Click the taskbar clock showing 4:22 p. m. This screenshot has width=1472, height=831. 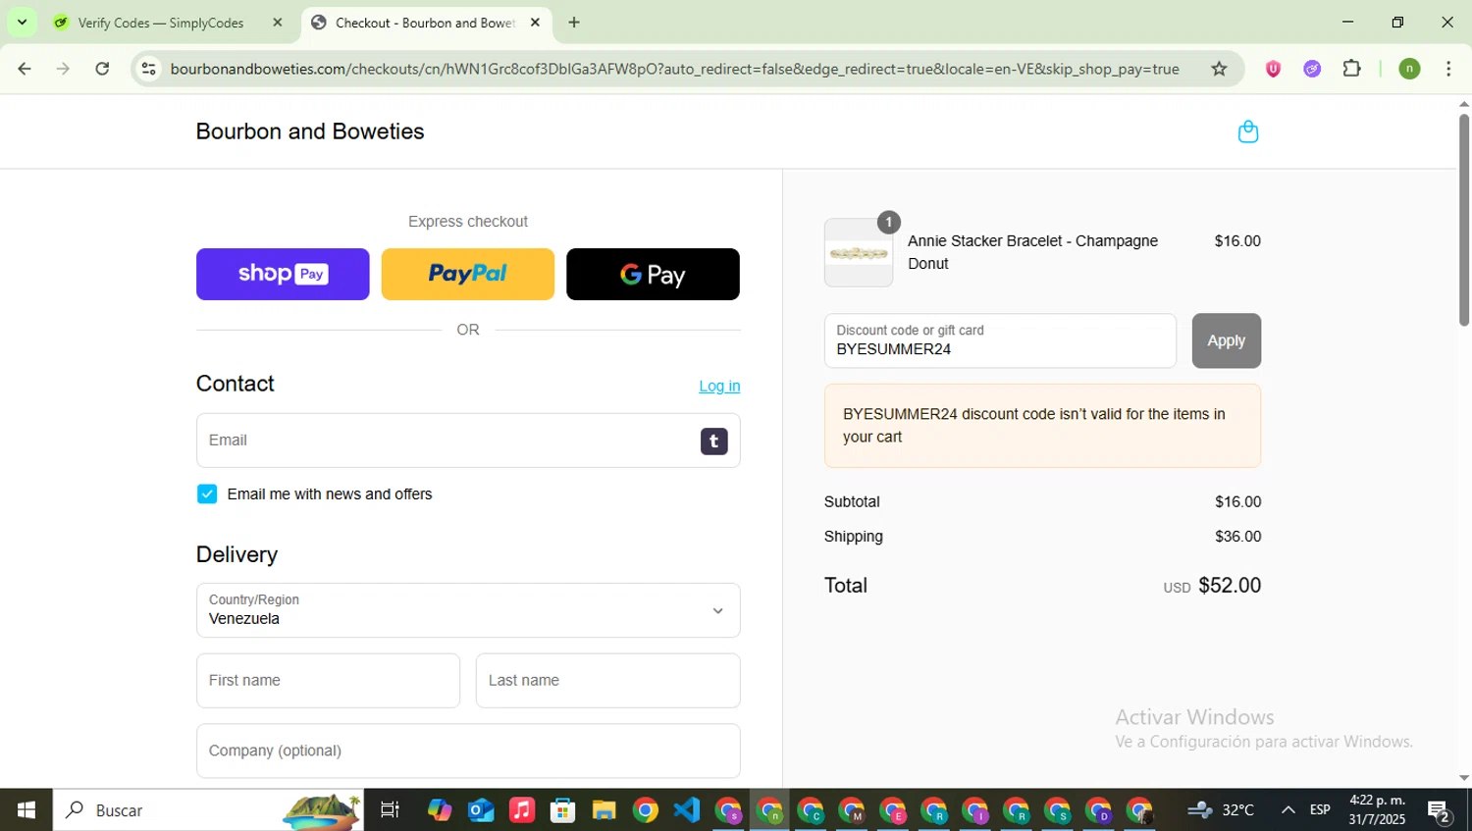tap(1377, 810)
